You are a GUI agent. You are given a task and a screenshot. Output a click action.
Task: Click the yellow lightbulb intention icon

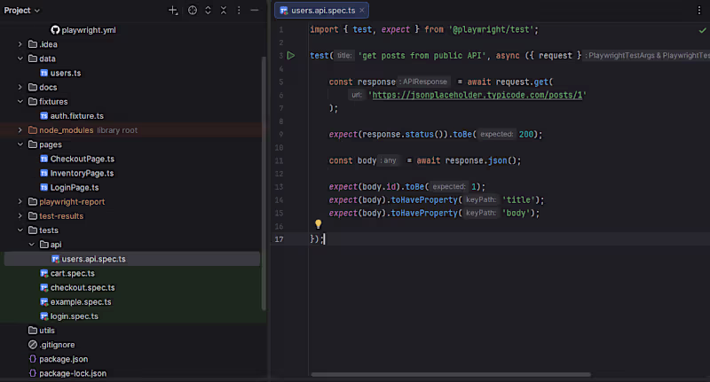pos(319,223)
